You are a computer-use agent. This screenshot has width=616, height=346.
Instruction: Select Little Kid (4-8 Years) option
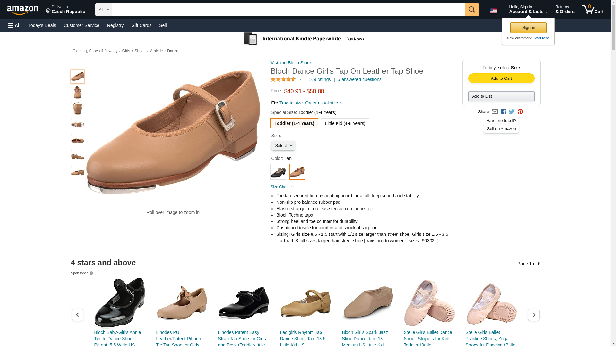[x=345, y=123]
